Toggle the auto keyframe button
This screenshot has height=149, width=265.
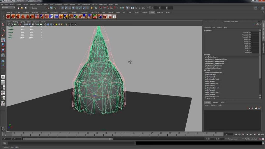(x=260, y=139)
